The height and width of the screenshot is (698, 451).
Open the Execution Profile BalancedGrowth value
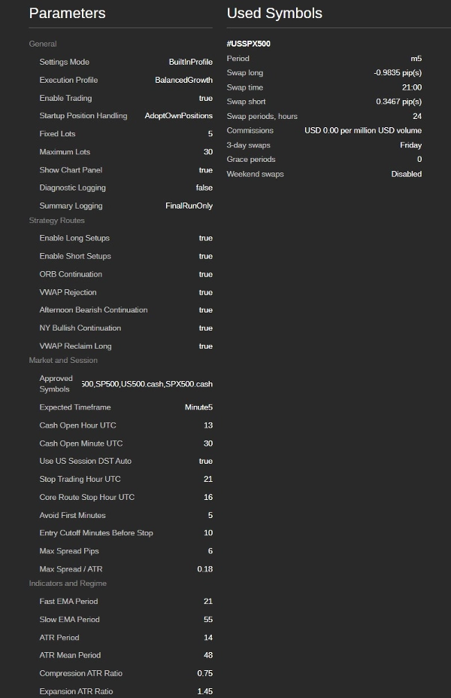[183, 80]
